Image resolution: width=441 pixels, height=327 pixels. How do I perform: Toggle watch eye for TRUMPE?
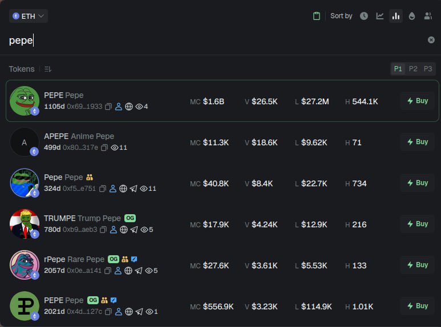144,230
